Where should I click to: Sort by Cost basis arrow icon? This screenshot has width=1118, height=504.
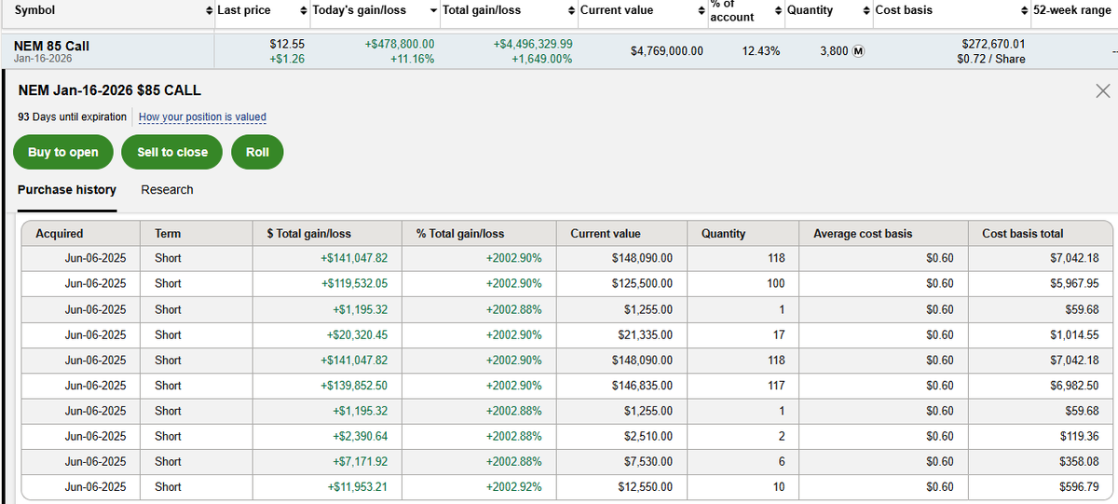coord(1025,10)
